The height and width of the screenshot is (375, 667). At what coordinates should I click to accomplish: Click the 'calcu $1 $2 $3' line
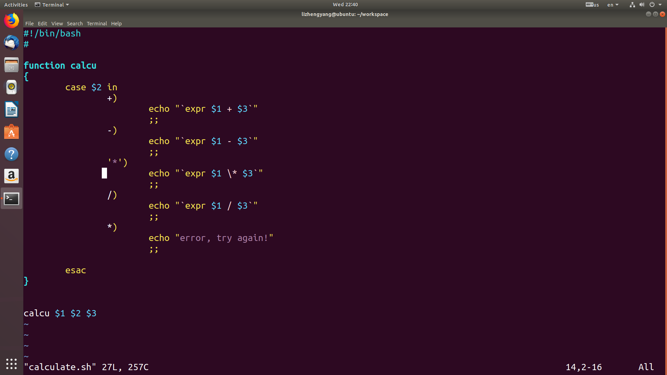point(60,314)
